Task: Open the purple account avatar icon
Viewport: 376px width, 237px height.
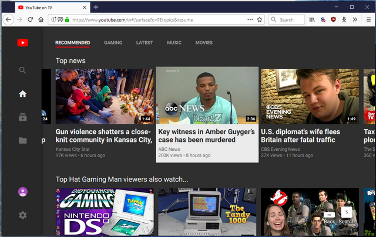Action: 23,192
